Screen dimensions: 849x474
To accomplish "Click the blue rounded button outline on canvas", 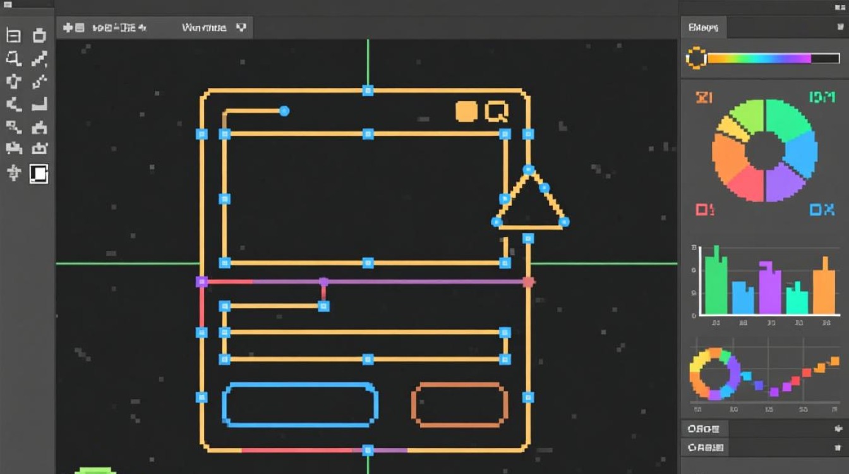I will [x=300, y=404].
